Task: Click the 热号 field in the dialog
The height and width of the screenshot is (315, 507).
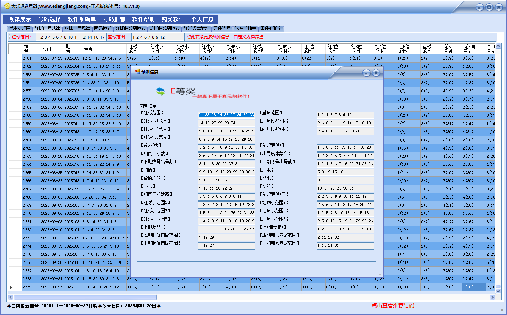Action: click(227, 189)
